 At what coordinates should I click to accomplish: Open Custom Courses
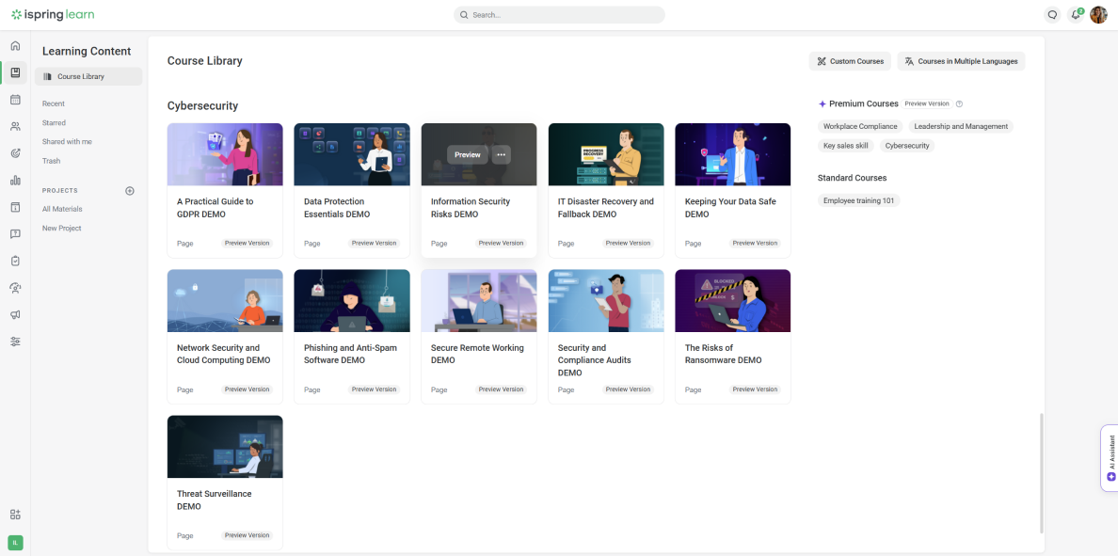[850, 61]
